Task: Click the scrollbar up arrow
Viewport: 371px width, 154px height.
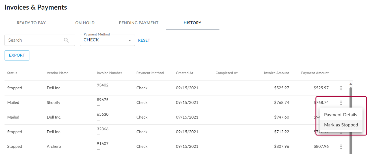Action: [x=351, y=84]
